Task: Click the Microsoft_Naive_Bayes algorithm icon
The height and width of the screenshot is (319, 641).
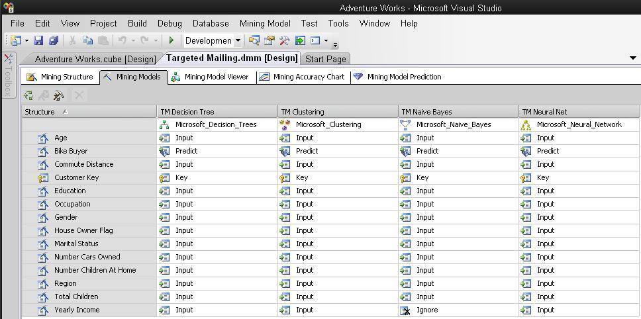Action: point(405,125)
